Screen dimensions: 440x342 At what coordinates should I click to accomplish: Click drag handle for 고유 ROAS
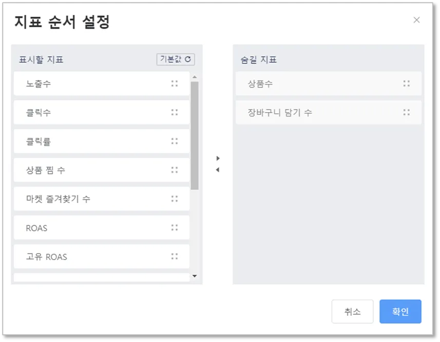click(175, 256)
